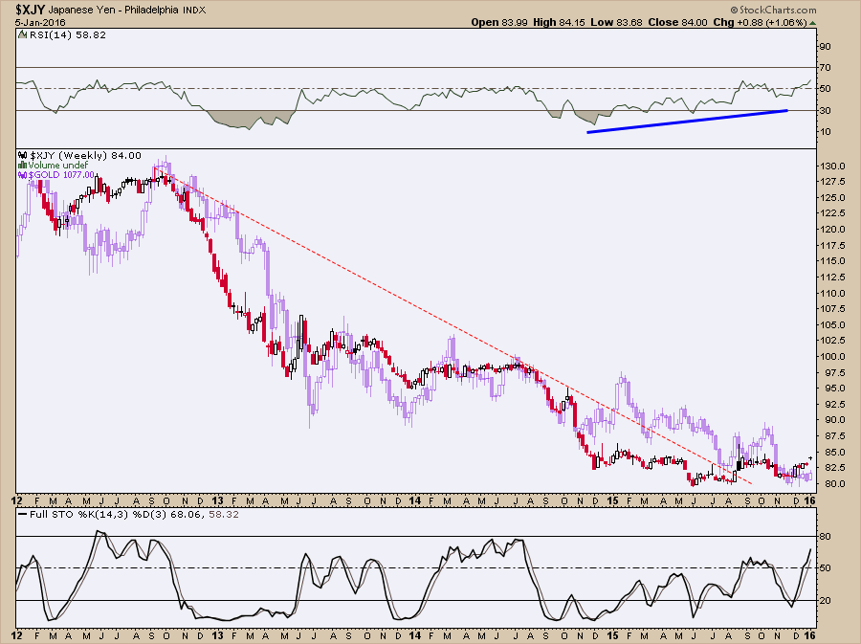Click the year 13 marker under the stochastic panel

tap(217, 635)
